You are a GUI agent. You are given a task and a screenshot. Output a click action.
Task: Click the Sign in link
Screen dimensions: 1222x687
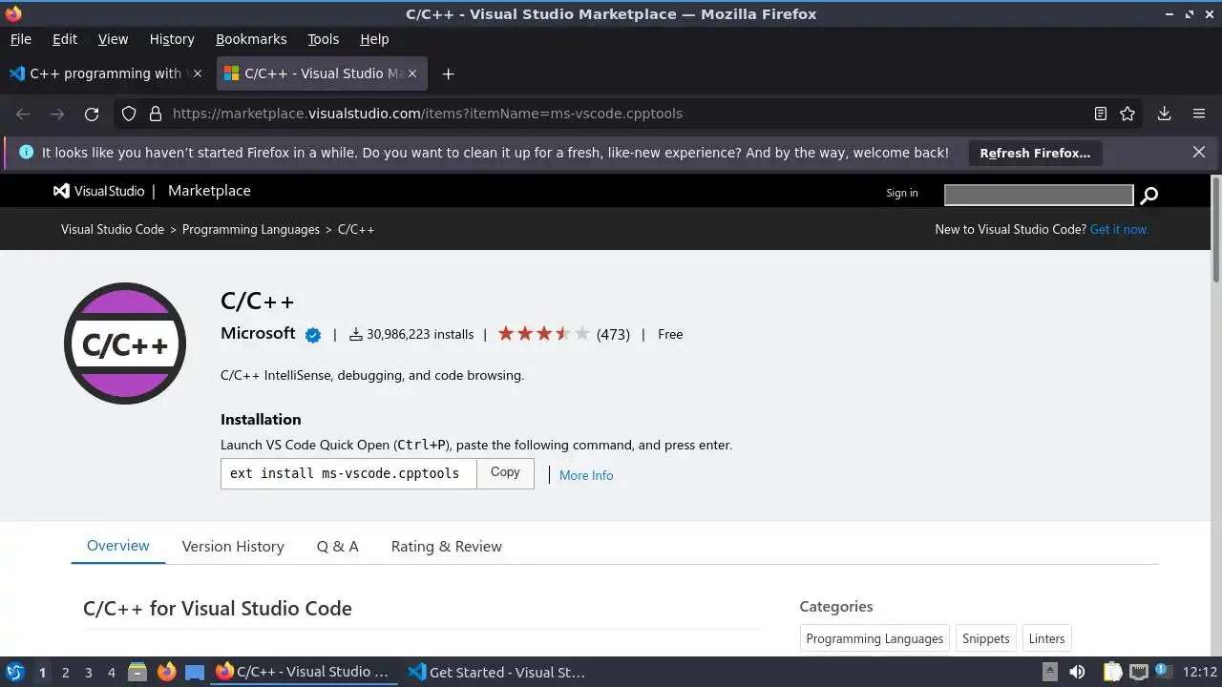coord(902,193)
